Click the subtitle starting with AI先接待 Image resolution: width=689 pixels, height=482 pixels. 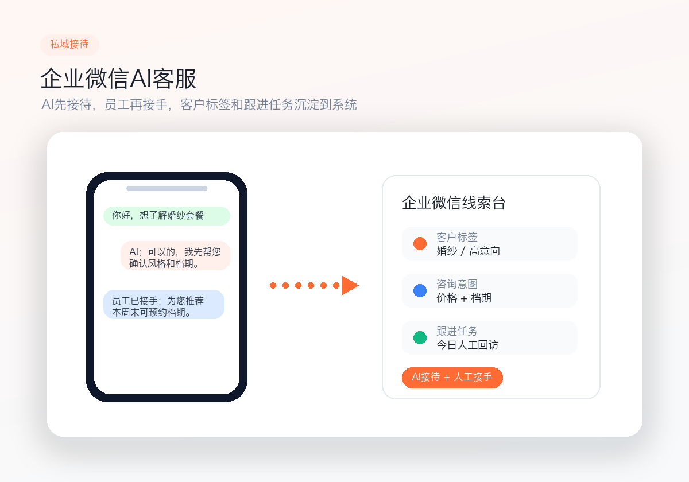[x=199, y=105]
